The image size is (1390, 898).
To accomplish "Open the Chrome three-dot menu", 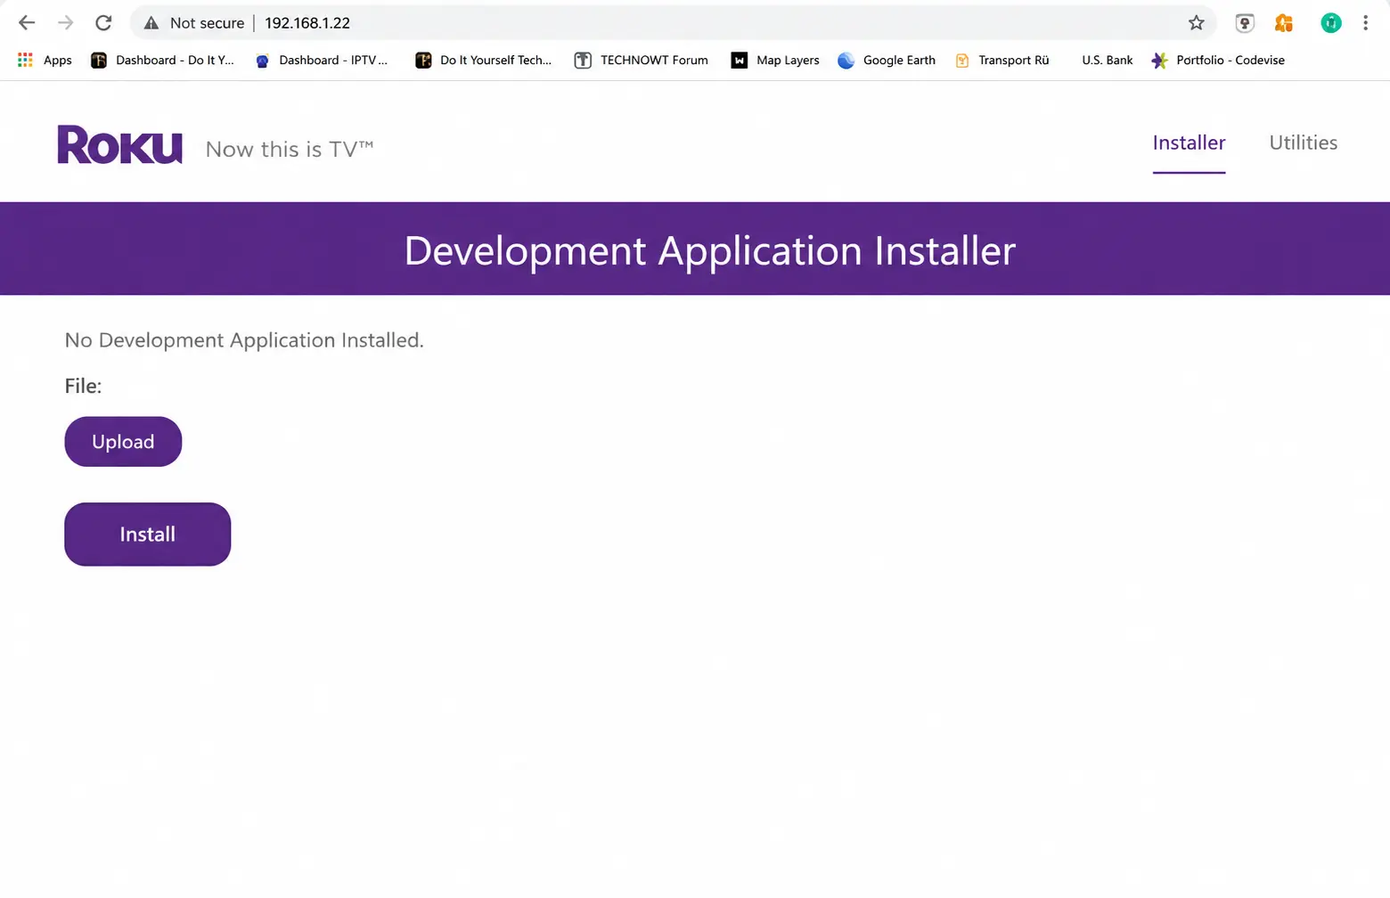I will pos(1365,23).
